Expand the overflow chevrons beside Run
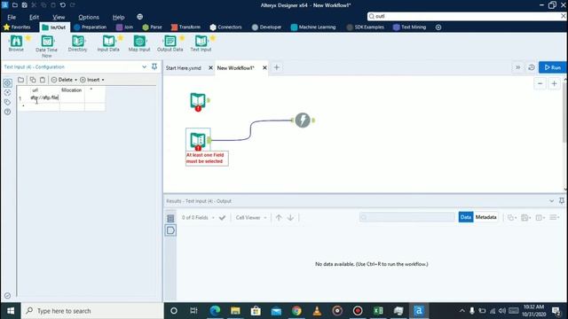 518,67
